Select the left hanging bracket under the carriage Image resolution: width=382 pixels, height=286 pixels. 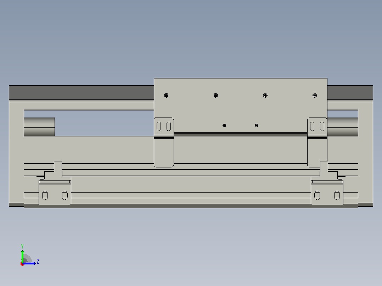164,142
